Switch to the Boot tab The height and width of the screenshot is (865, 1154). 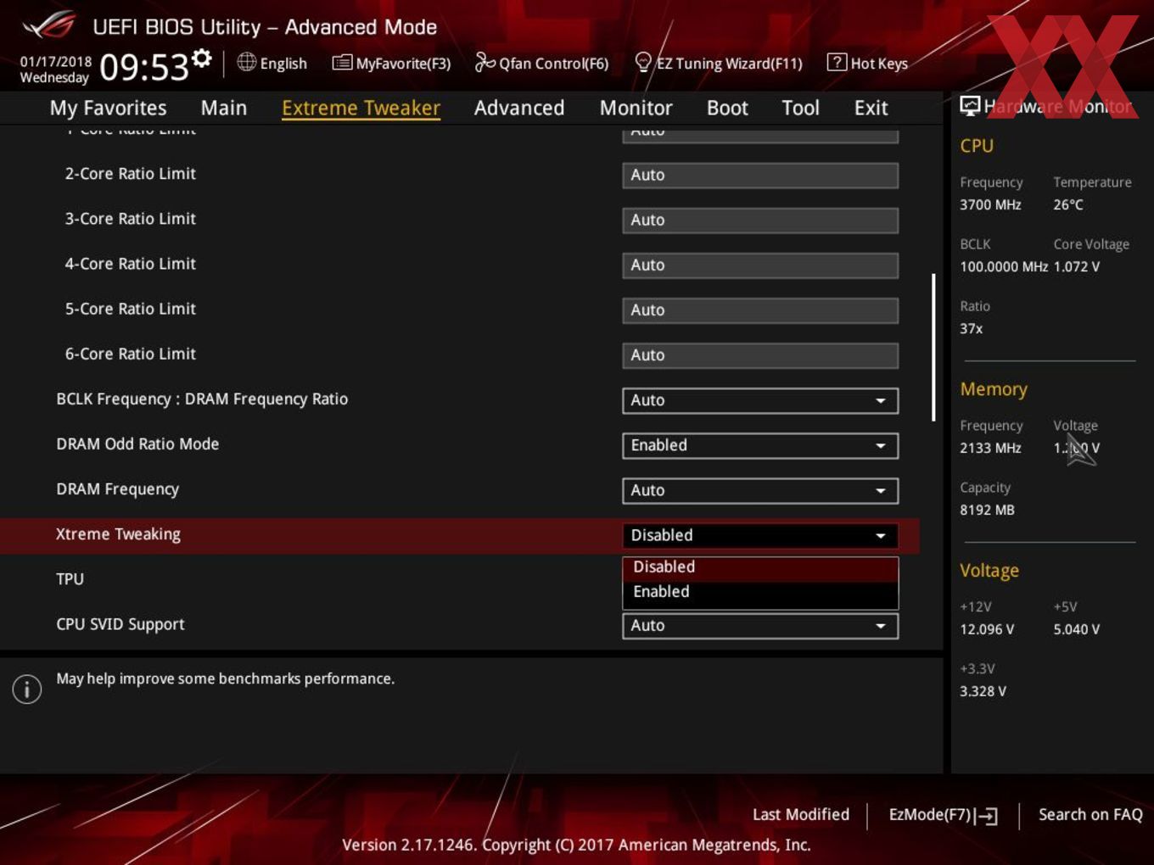(x=727, y=108)
